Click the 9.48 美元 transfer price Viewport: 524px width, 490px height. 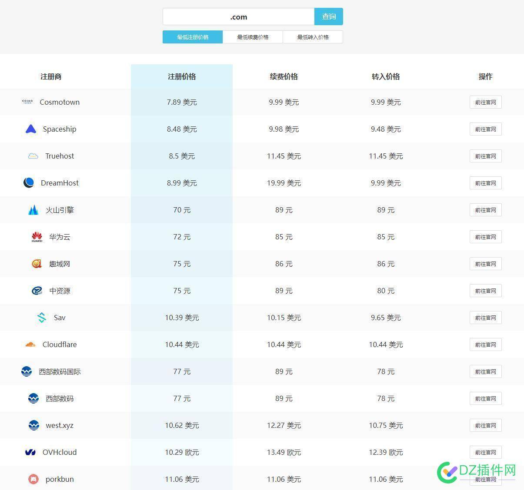[x=386, y=129]
